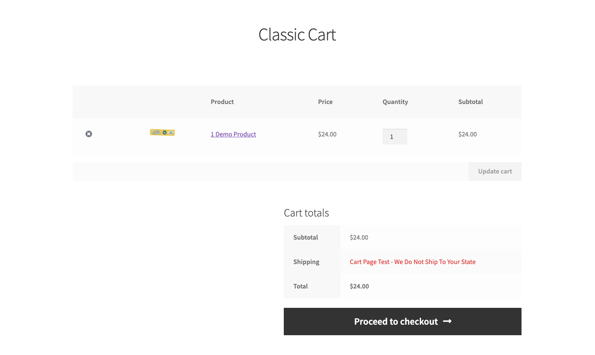This screenshot has height=355, width=595.
Task: Click the Shipping label in Cart totals
Action: (306, 262)
